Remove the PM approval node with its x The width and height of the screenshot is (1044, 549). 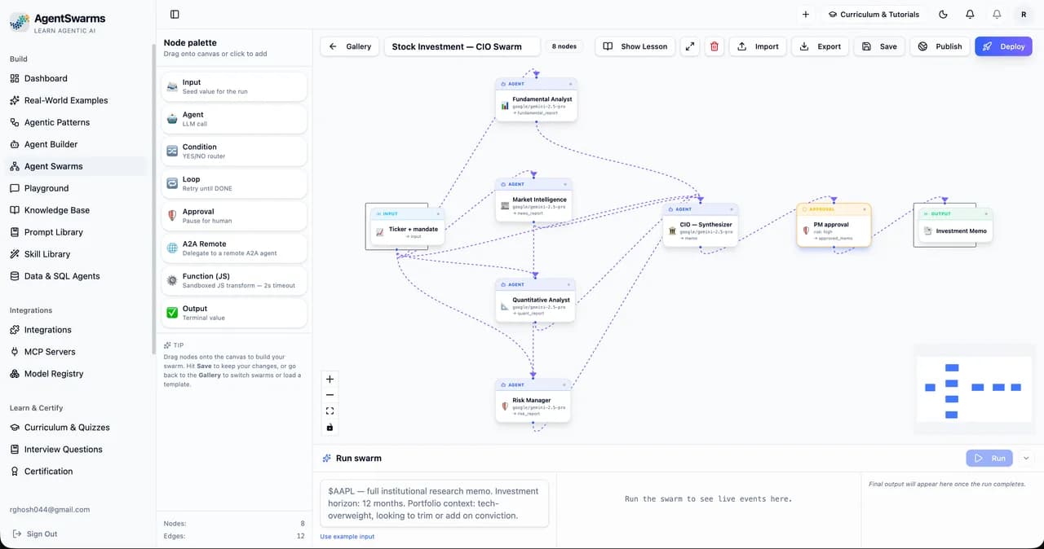coord(865,209)
